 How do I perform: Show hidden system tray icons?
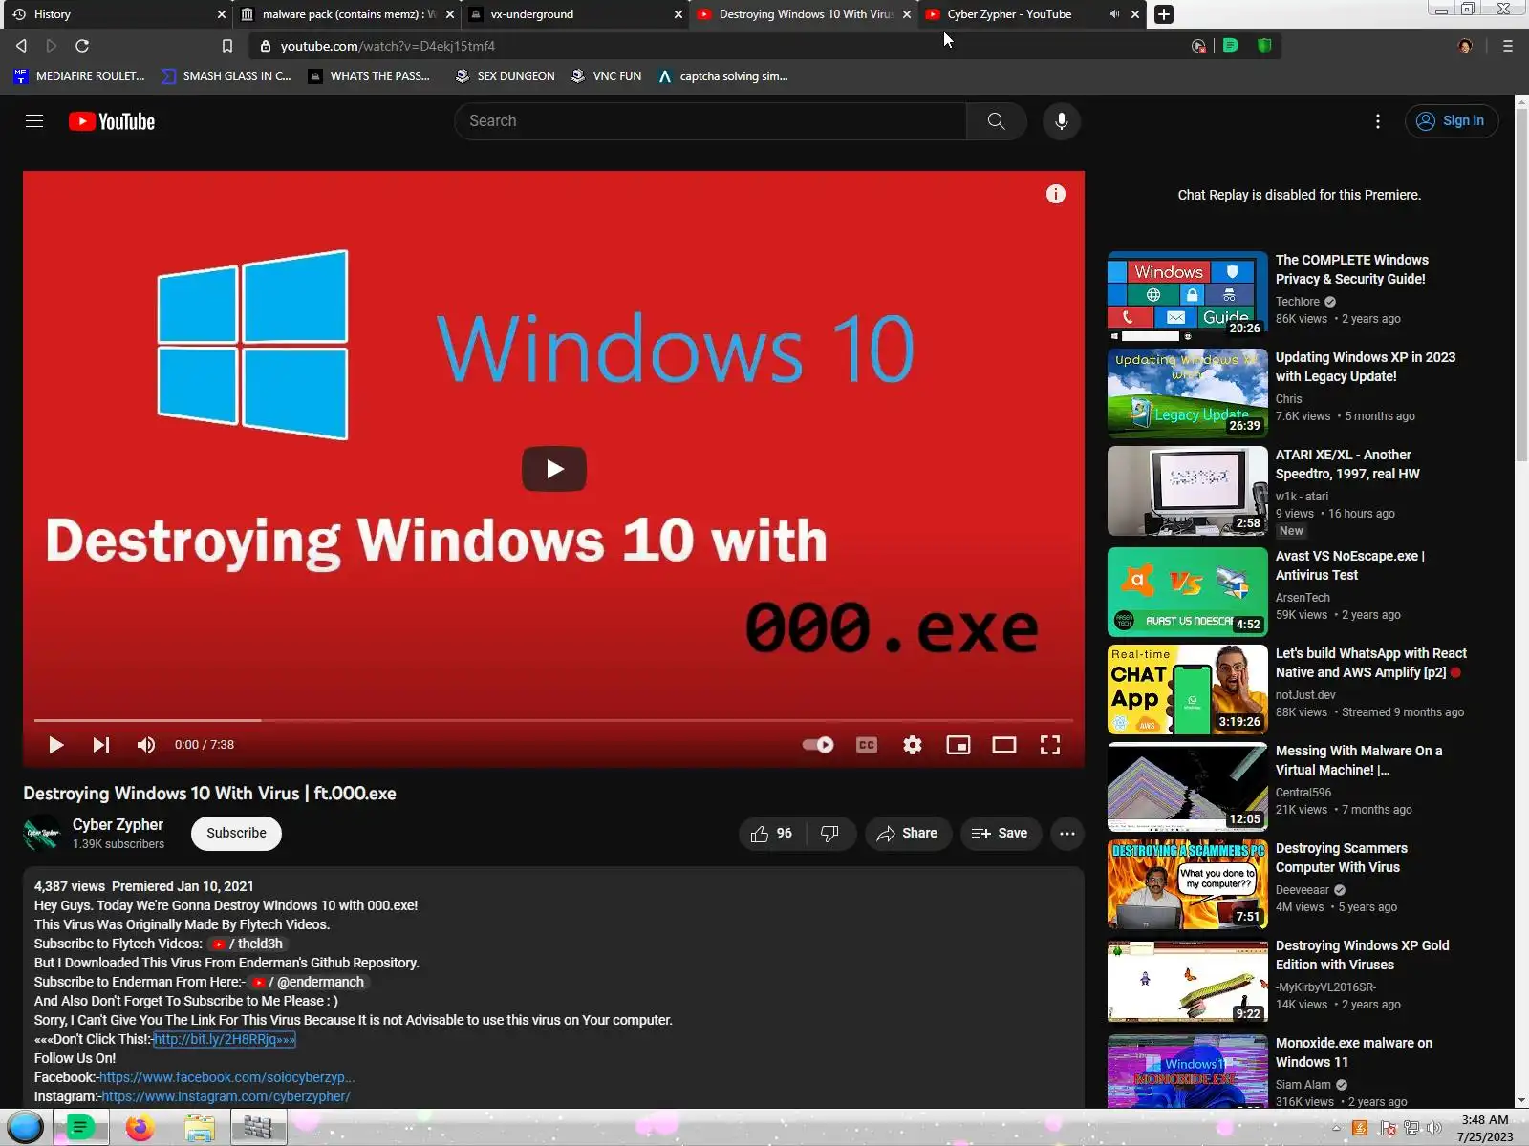[1336, 1128]
